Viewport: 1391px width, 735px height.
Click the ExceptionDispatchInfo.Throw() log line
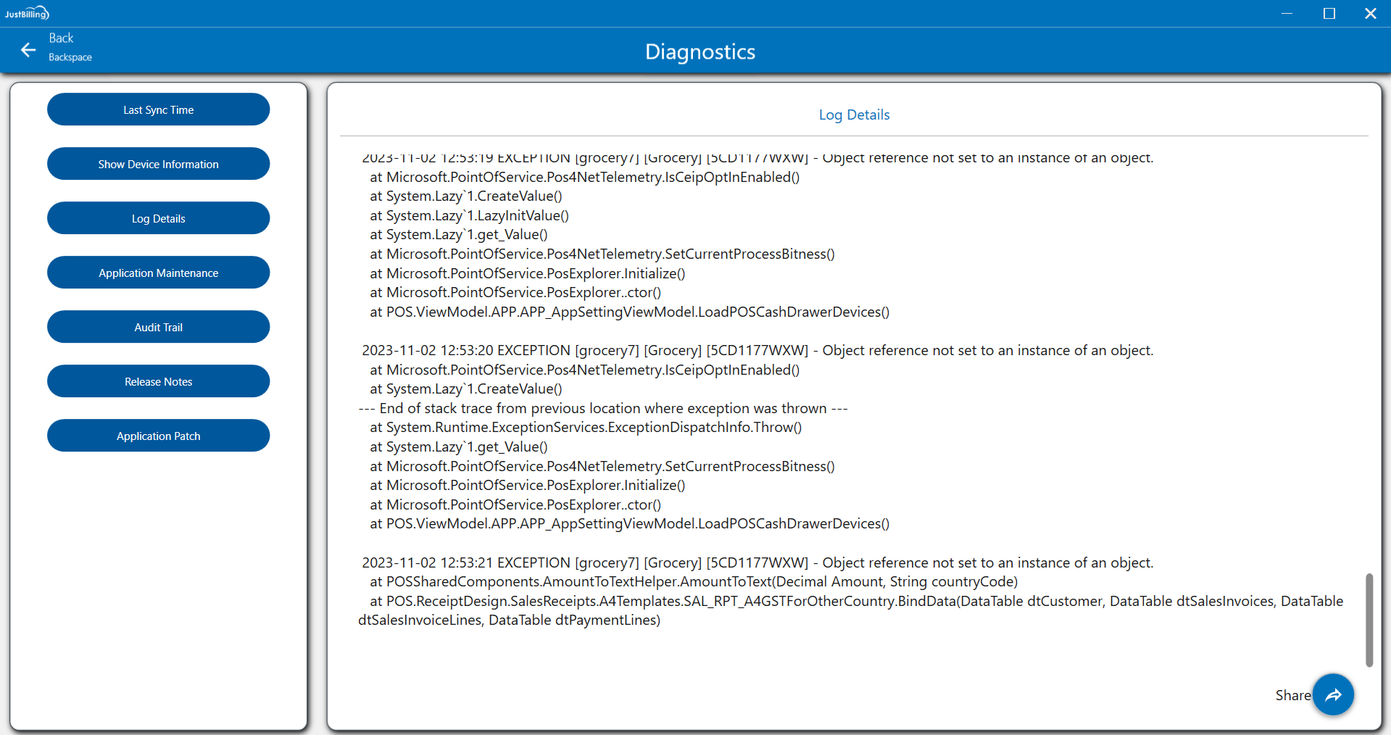tap(586, 428)
